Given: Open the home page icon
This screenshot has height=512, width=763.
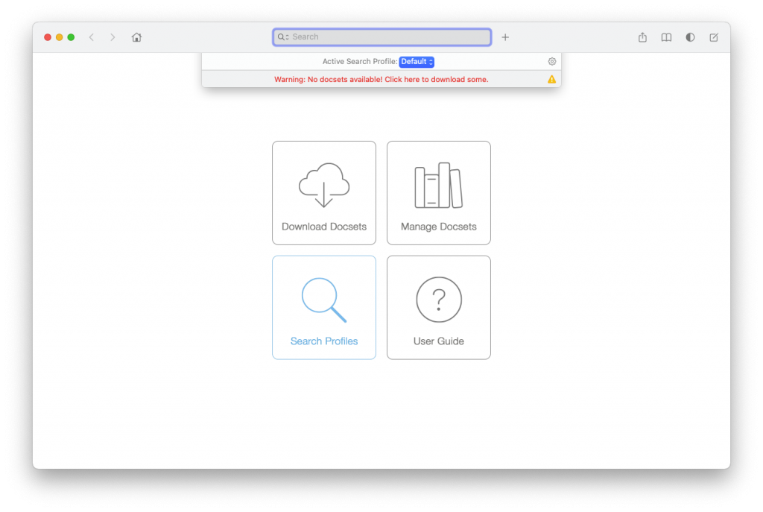Looking at the screenshot, I should [137, 37].
